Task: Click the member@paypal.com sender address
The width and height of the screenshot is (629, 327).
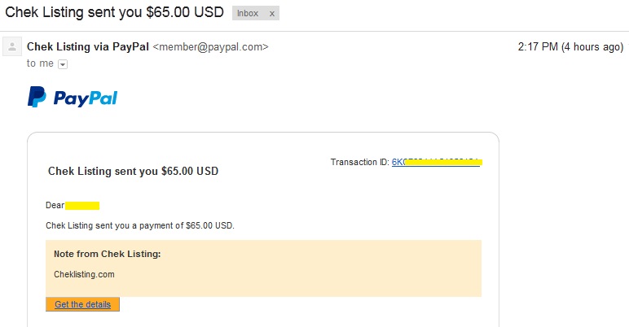Action: 210,47
